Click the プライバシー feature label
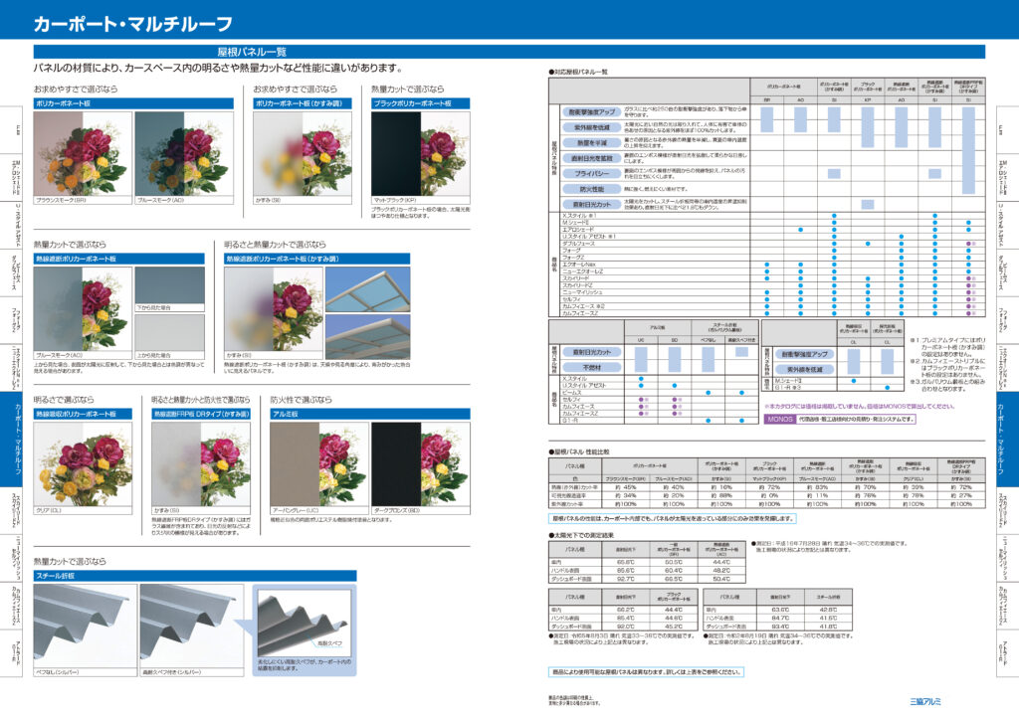The image size is (1019, 719). tap(591, 174)
